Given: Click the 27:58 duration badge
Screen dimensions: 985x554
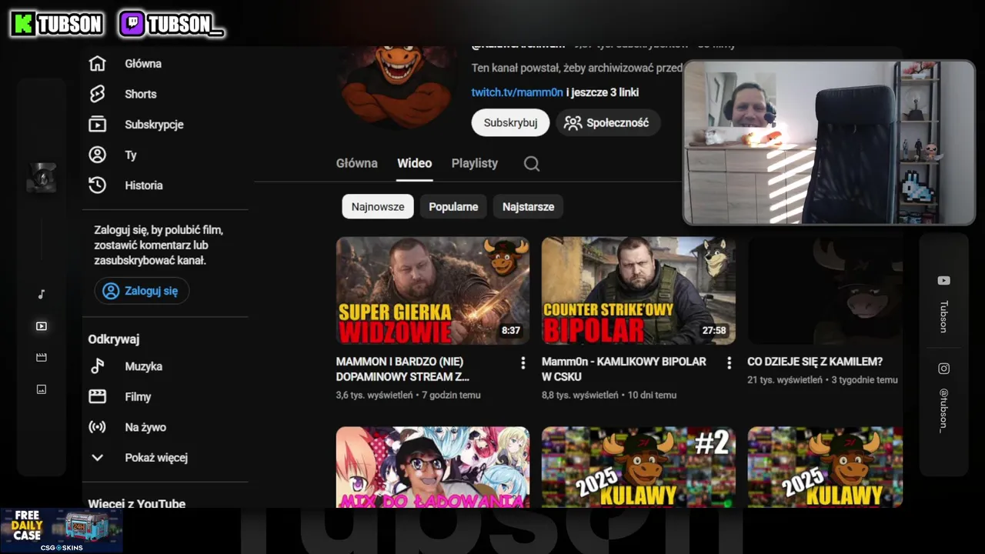Looking at the screenshot, I should coord(714,330).
